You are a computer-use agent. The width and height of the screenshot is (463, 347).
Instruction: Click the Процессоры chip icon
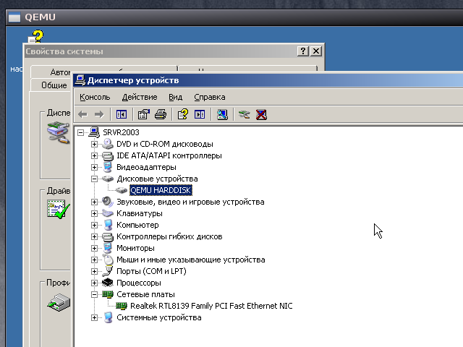108,283
